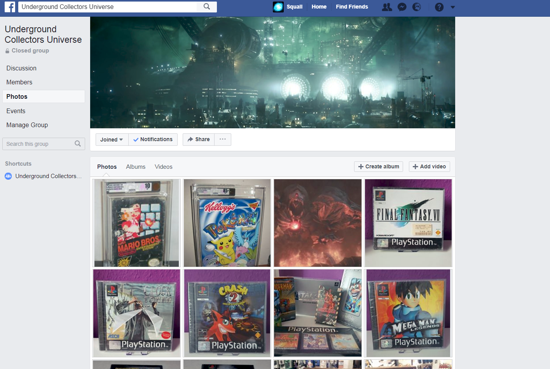Image resolution: width=550 pixels, height=369 pixels.
Task: Click the search magnifier button in top bar
Action: pyautogui.click(x=207, y=7)
